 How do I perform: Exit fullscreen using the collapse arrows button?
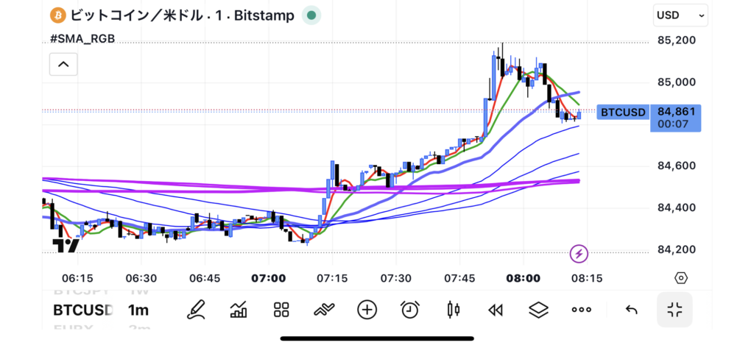674,310
